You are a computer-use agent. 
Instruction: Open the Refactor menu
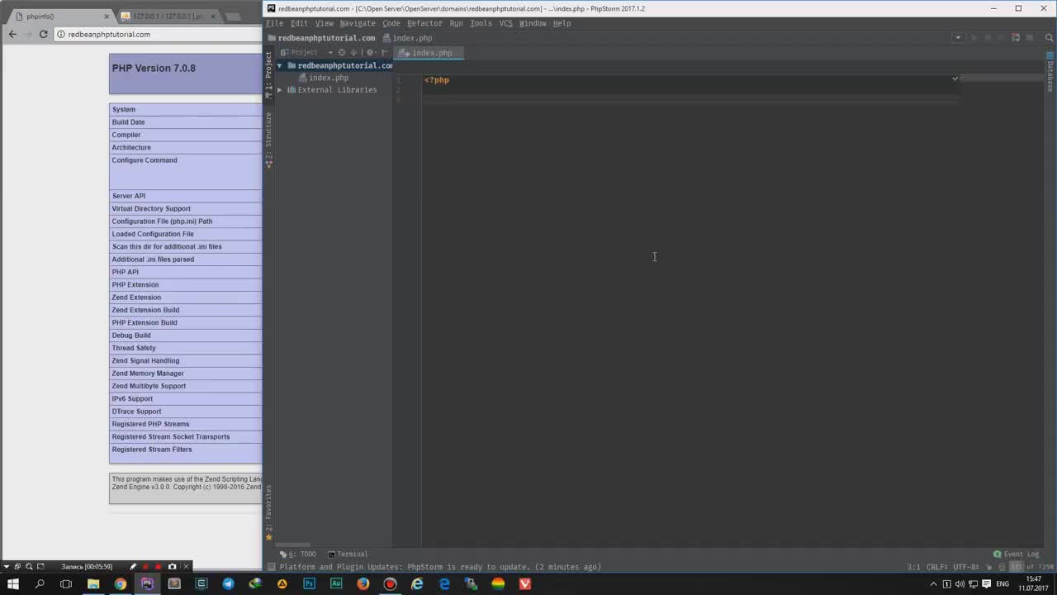[x=424, y=23]
